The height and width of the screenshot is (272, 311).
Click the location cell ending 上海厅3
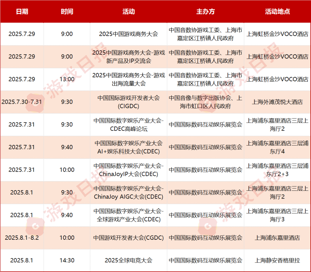point(277,215)
